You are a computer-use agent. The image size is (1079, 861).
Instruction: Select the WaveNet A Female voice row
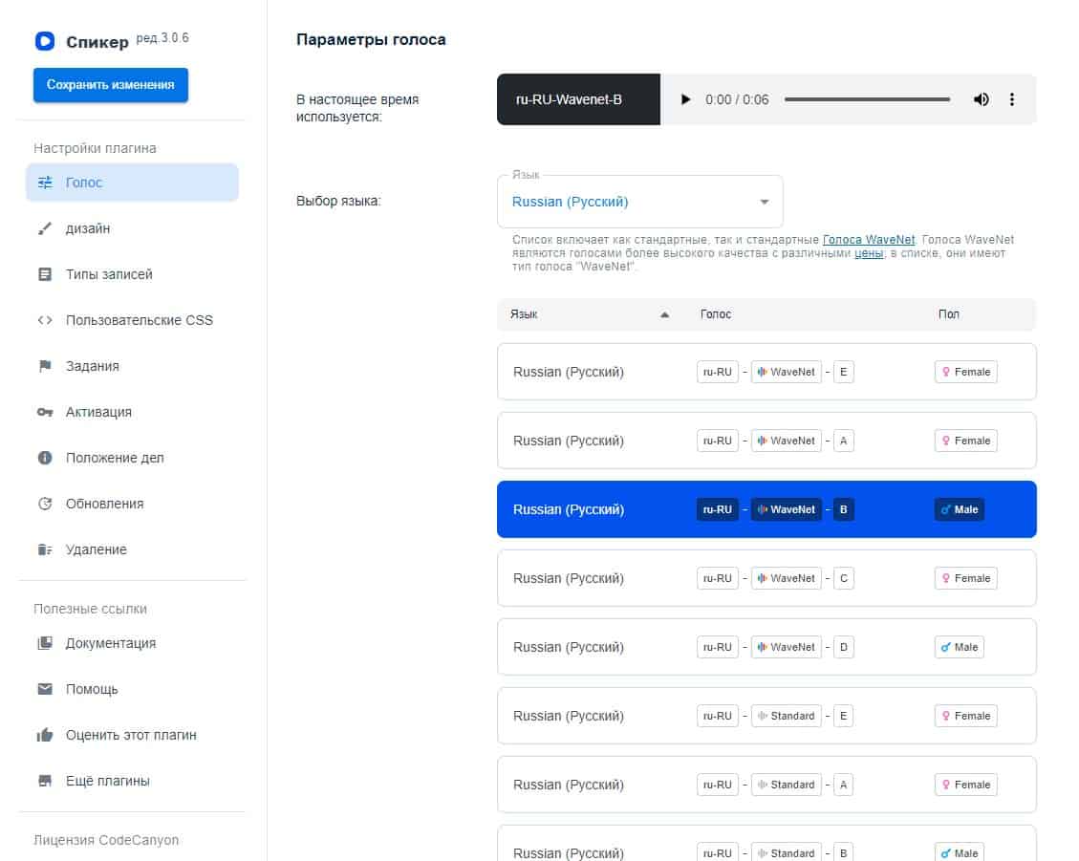click(766, 441)
